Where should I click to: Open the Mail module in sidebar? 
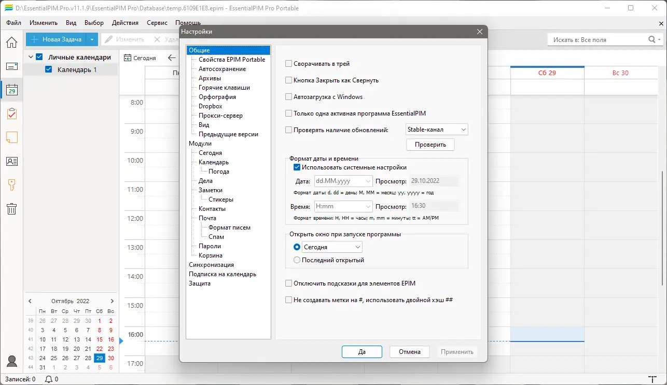pyautogui.click(x=11, y=66)
